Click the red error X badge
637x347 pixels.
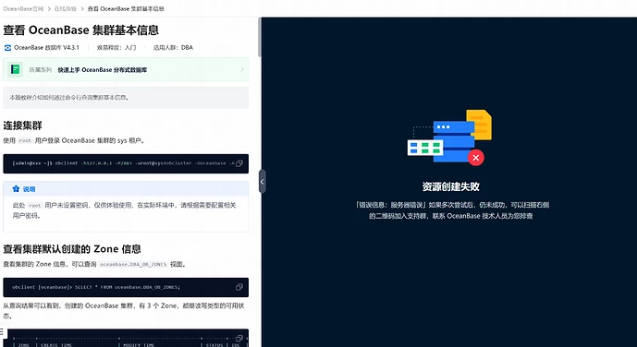(x=476, y=158)
